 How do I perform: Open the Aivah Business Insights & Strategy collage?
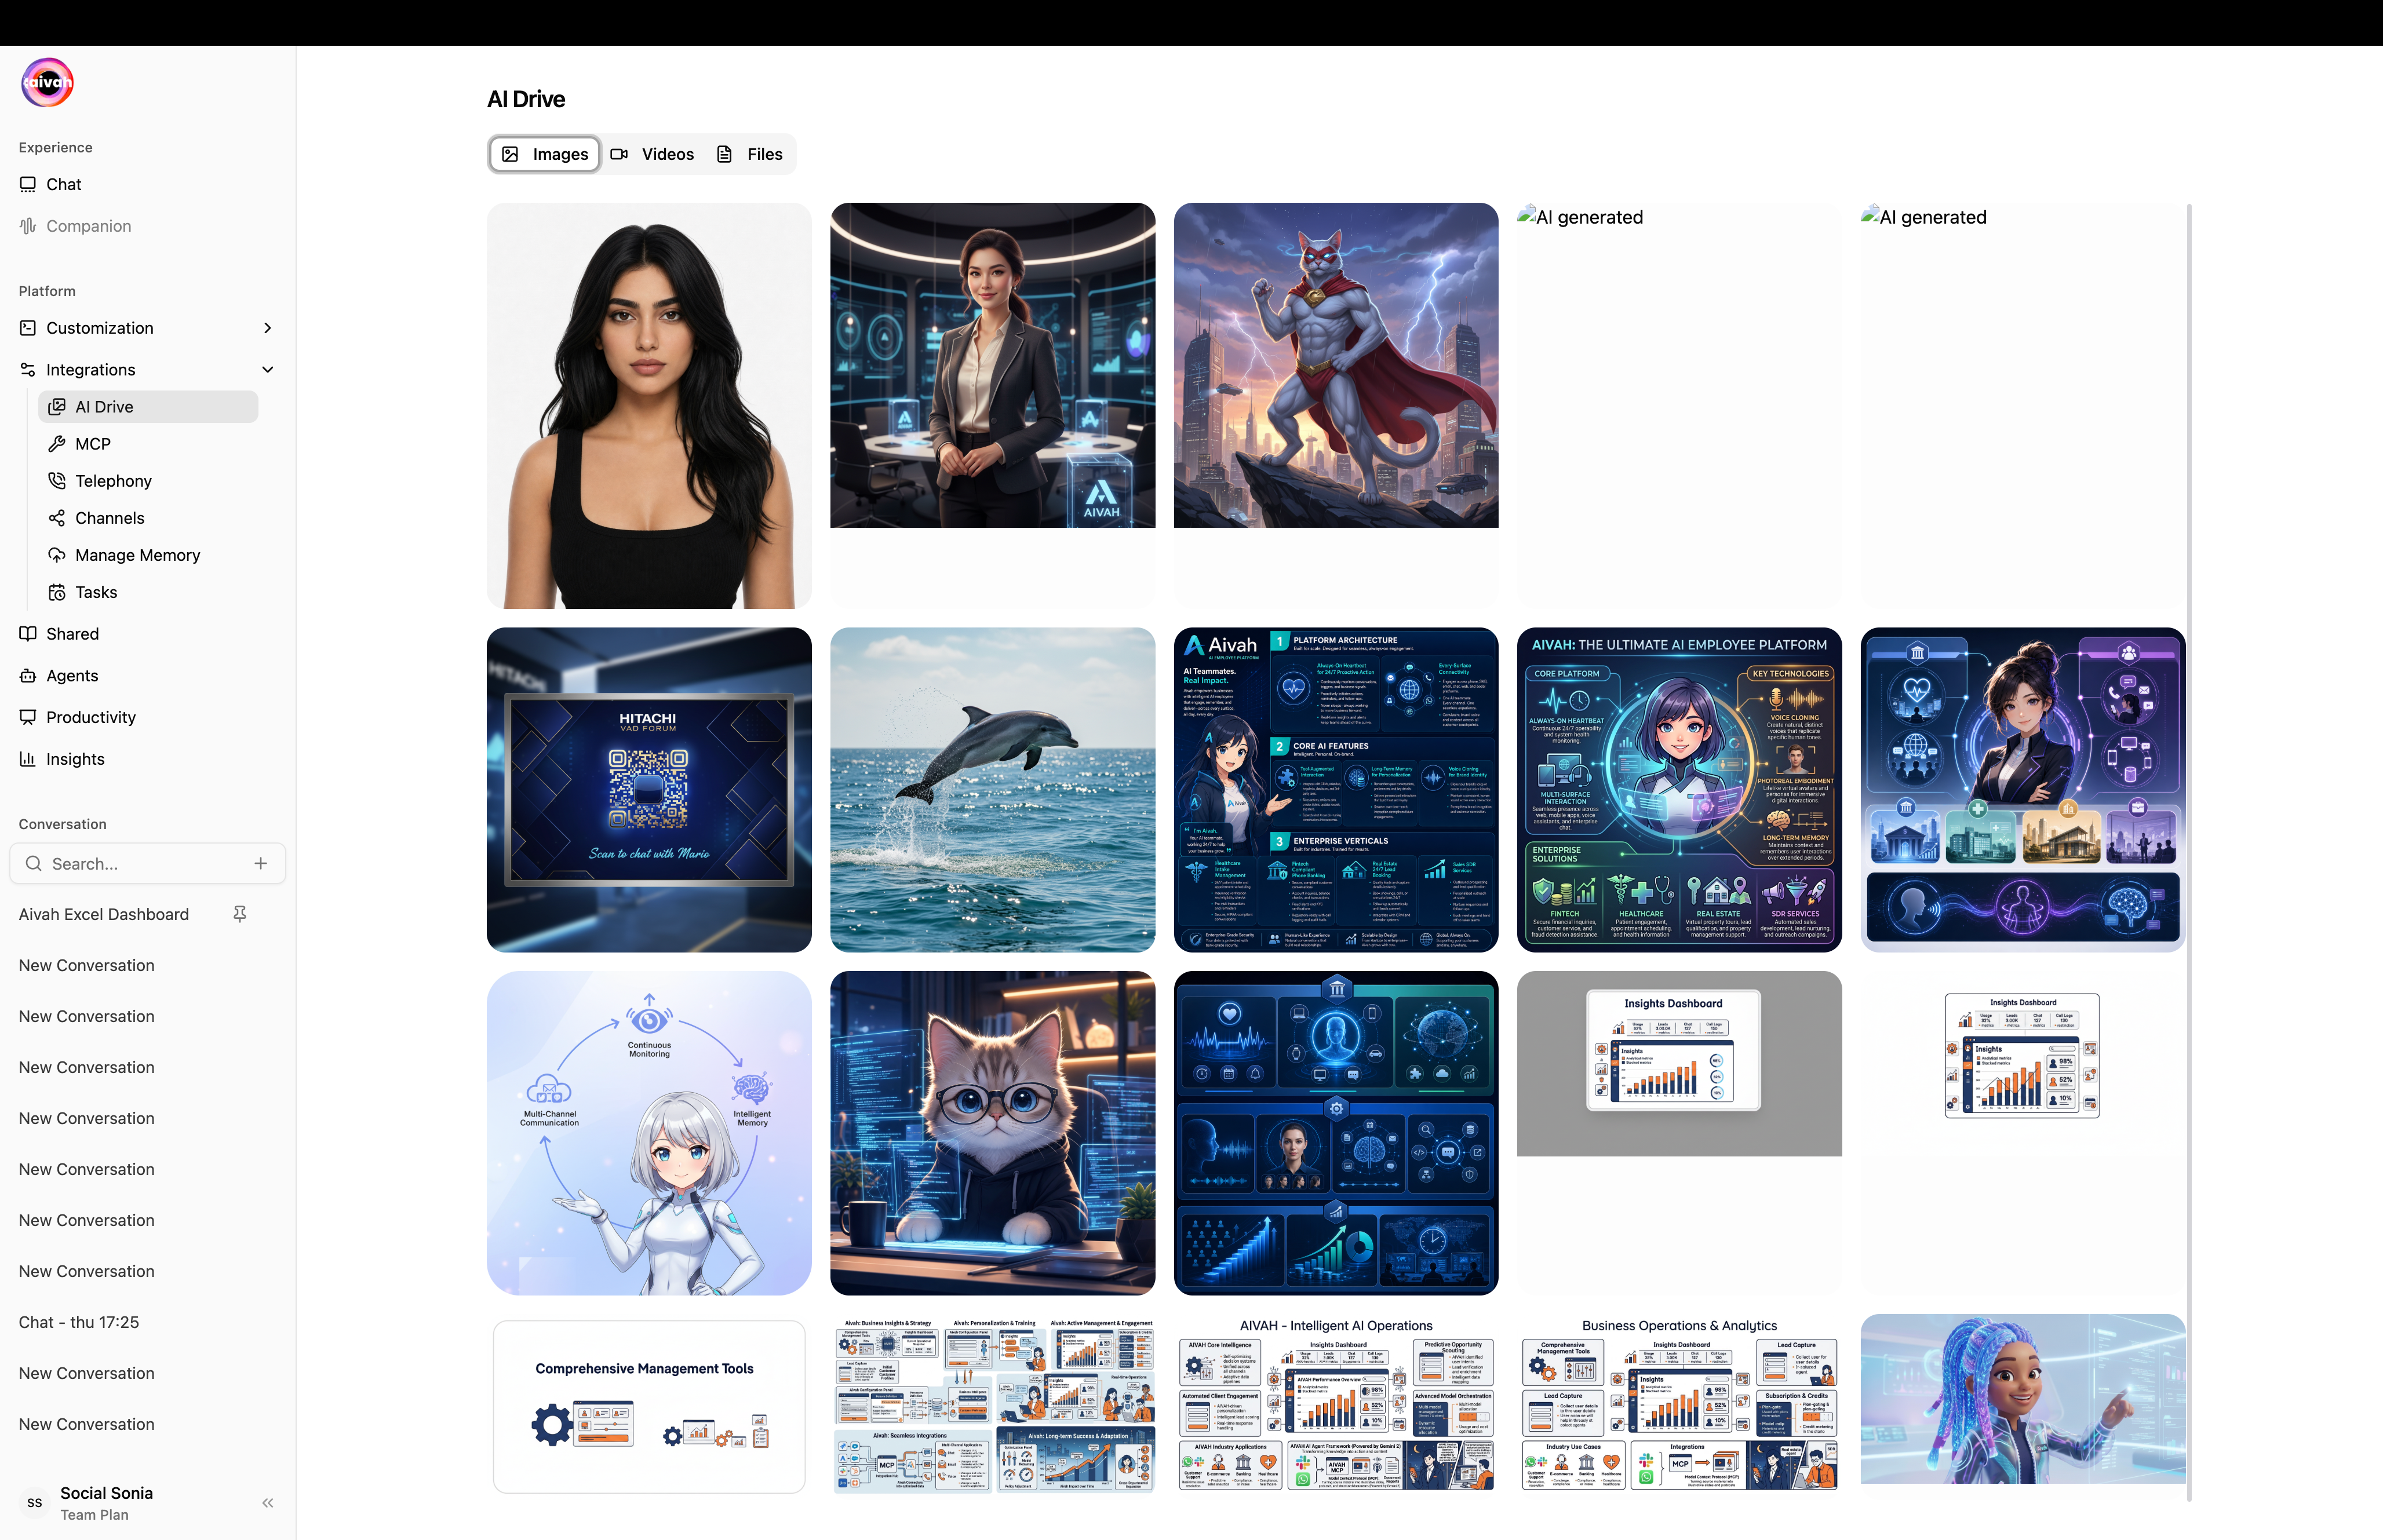click(x=992, y=1406)
